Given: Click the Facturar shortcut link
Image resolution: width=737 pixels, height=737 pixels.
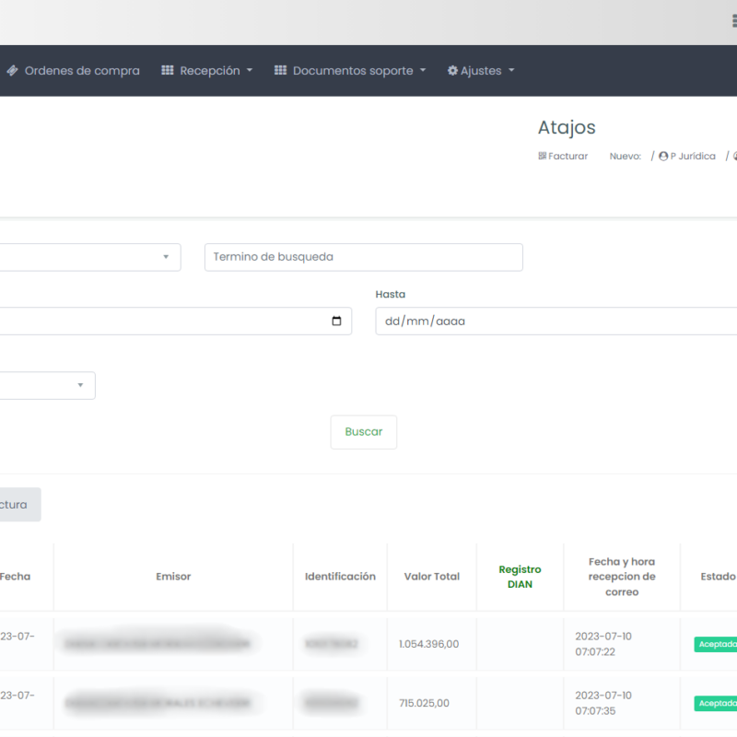Looking at the screenshot, I should [567, 157].
